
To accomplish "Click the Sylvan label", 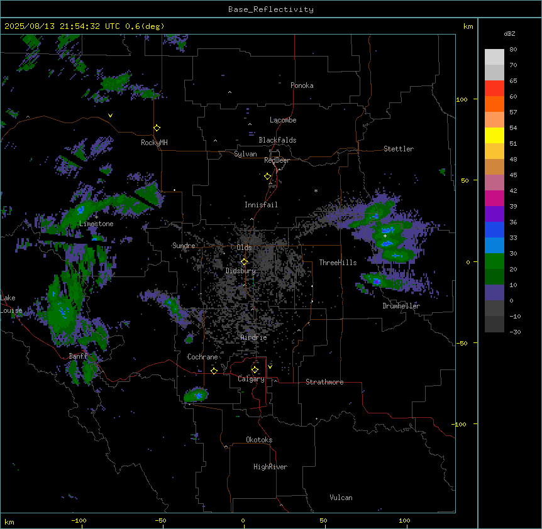I will pyautogui.click(x=245, y=154).
